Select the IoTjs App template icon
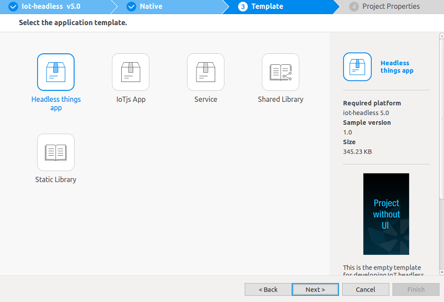The width and height of the screenshot is (444, 302). tap(131, 72)
